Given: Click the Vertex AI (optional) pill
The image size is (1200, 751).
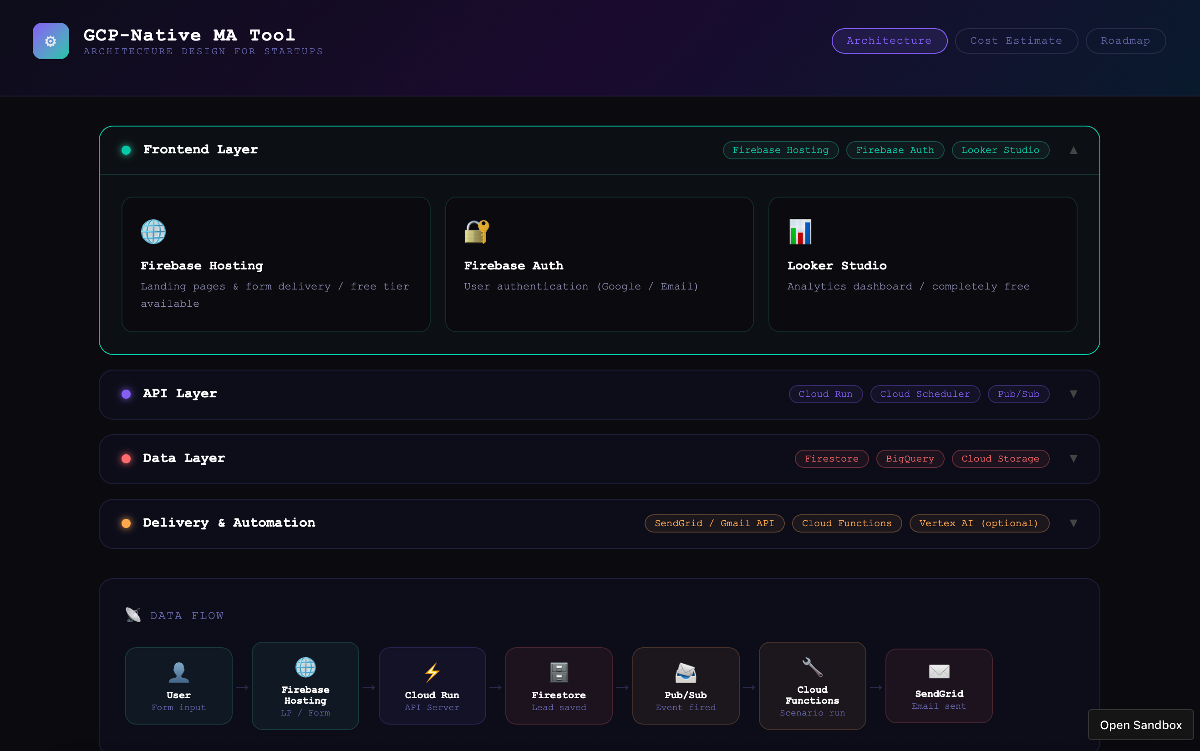Looking at the screenshot, I should click(979, 523).
